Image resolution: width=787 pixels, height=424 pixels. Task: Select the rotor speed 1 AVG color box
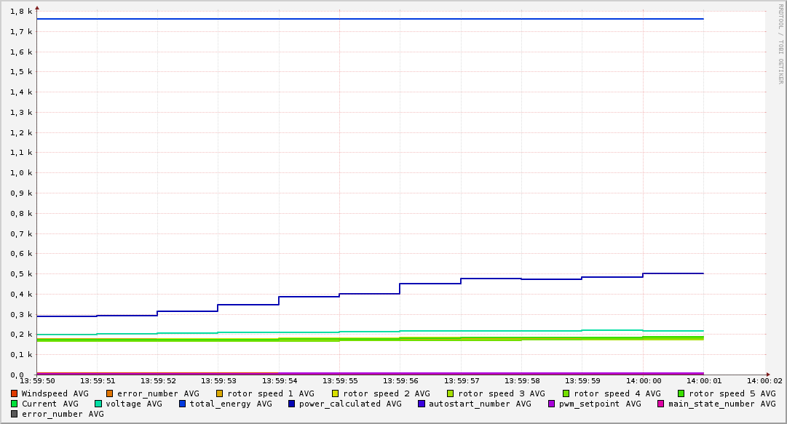(x=220, y=393)
